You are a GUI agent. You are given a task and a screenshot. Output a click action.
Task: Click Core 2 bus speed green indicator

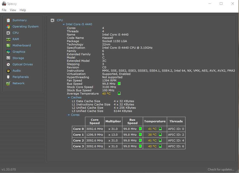click(x=140, y=140)
